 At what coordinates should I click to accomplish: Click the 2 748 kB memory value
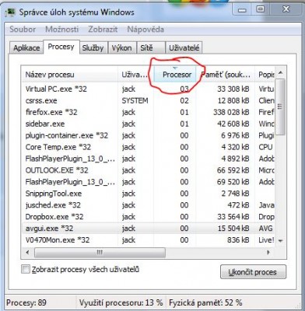click(235, 194)
